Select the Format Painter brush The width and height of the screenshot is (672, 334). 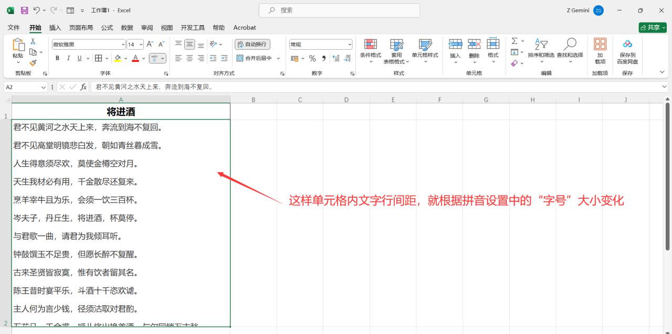33,62
